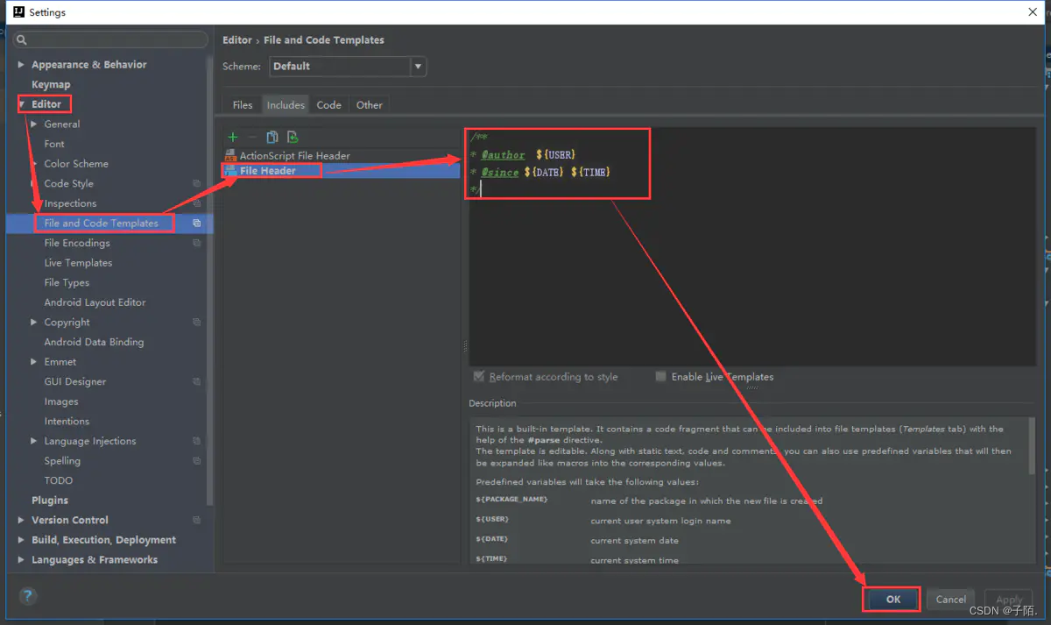Viewport: 1051px width, 625px height.
Task: Close the Settings dialog window
Action: pos(1033,12)
